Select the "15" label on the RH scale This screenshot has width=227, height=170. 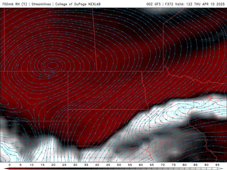coord(42,165)
